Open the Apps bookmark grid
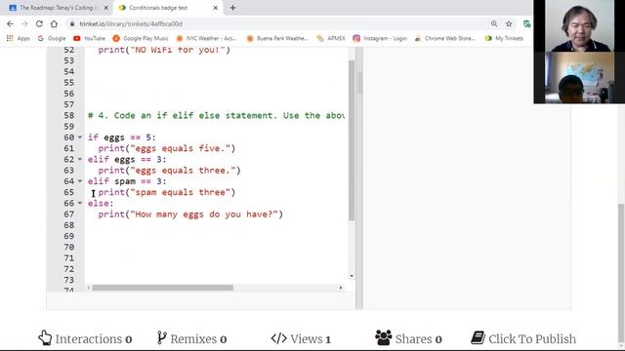625x351 pixels. point(19,38)
